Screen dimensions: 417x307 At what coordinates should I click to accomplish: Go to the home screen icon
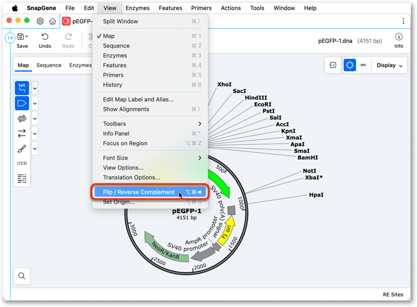pyautogui.click(x=52, y=21)
